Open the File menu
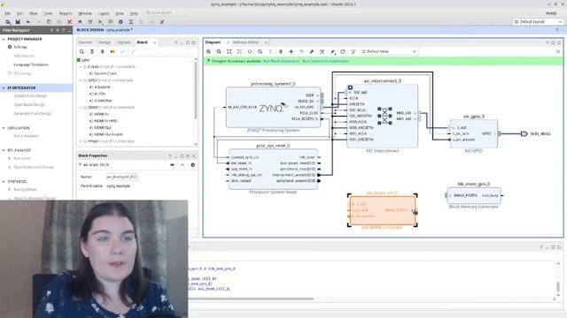 [7, 13]
